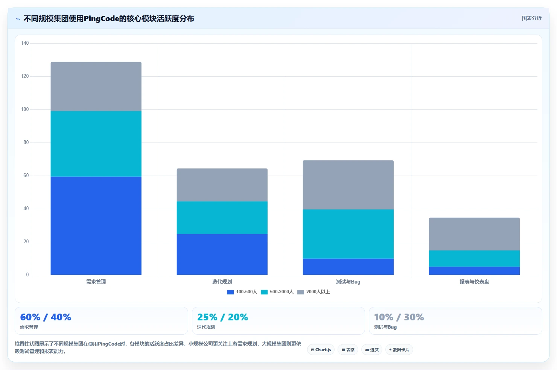Click the 140 y-axis value
Screen dimensions: 557x370
tap(25, 43)
